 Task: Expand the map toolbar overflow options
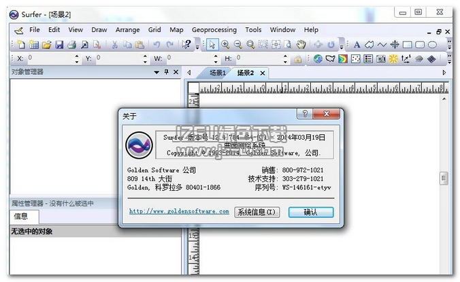click(449, 59)
